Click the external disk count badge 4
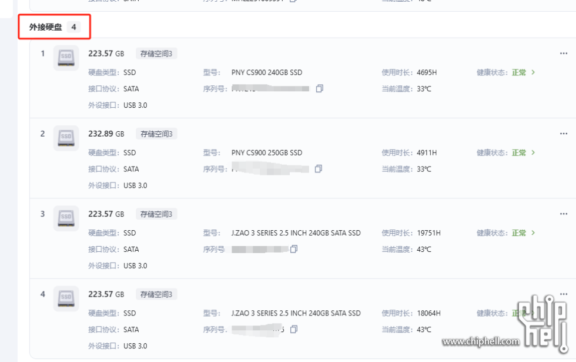Screen dimensions: 576x362 pos(74,27)
